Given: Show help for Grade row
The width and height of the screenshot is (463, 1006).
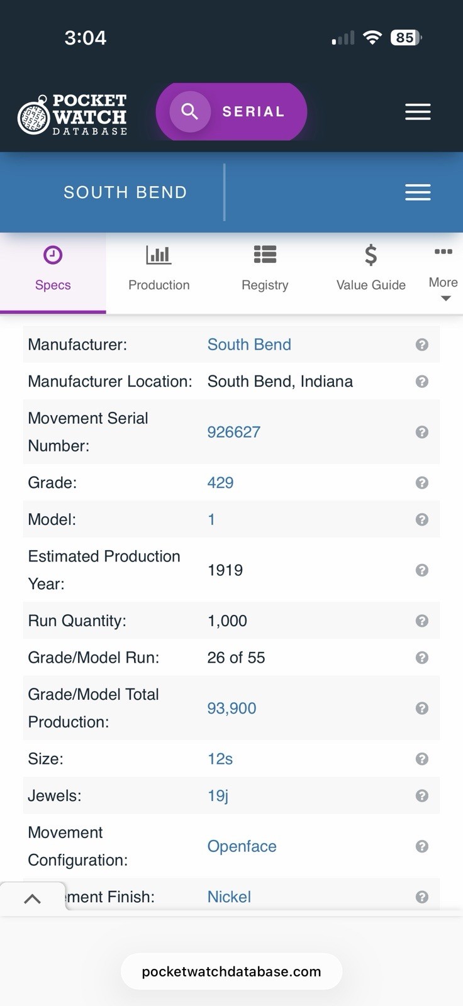Looking at the screenshot, I should click(x=422, y=483).
